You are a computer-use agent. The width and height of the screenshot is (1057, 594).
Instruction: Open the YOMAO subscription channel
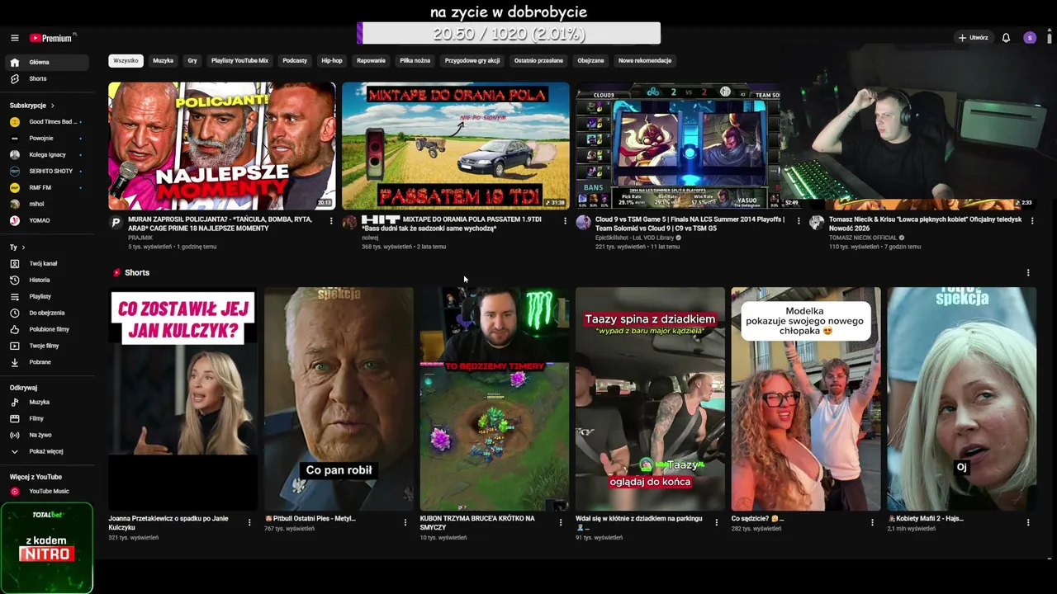[x=46, y=220]
